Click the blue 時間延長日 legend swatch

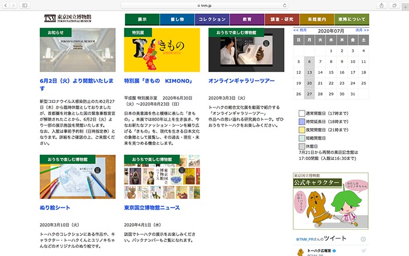coord(302,122)
